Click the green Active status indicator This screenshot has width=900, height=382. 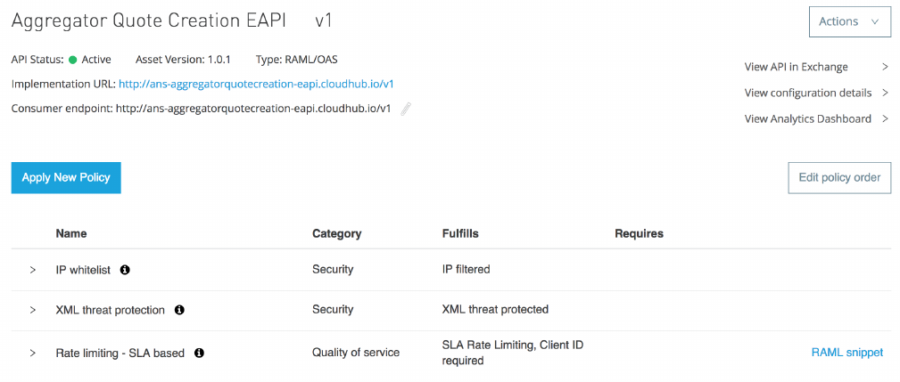[73, 60]
